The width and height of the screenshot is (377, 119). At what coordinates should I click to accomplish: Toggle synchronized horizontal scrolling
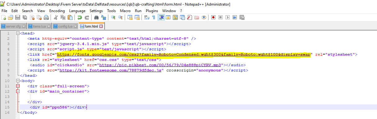pyautogui.click(x=137, y=17)
